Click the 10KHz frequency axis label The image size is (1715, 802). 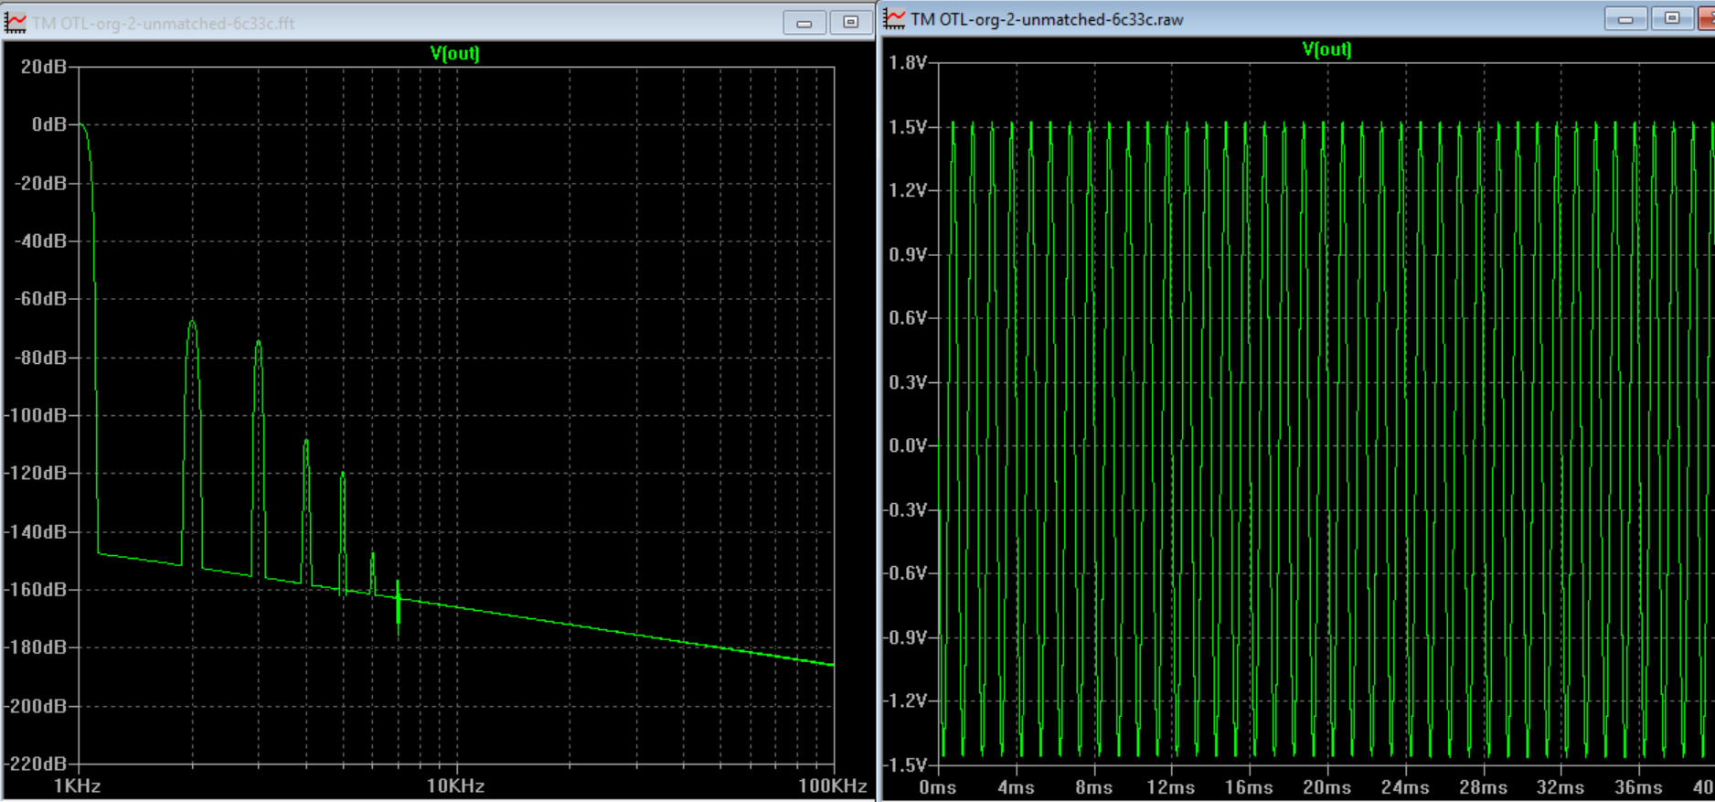point(455,786)
